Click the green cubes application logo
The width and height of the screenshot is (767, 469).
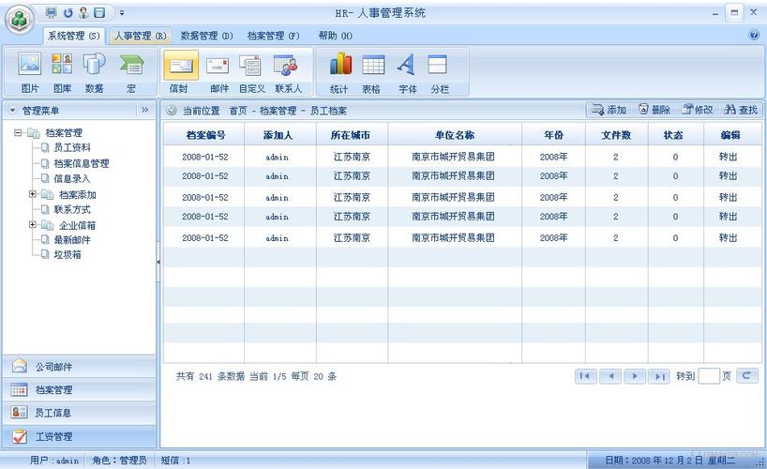point(19,20)
